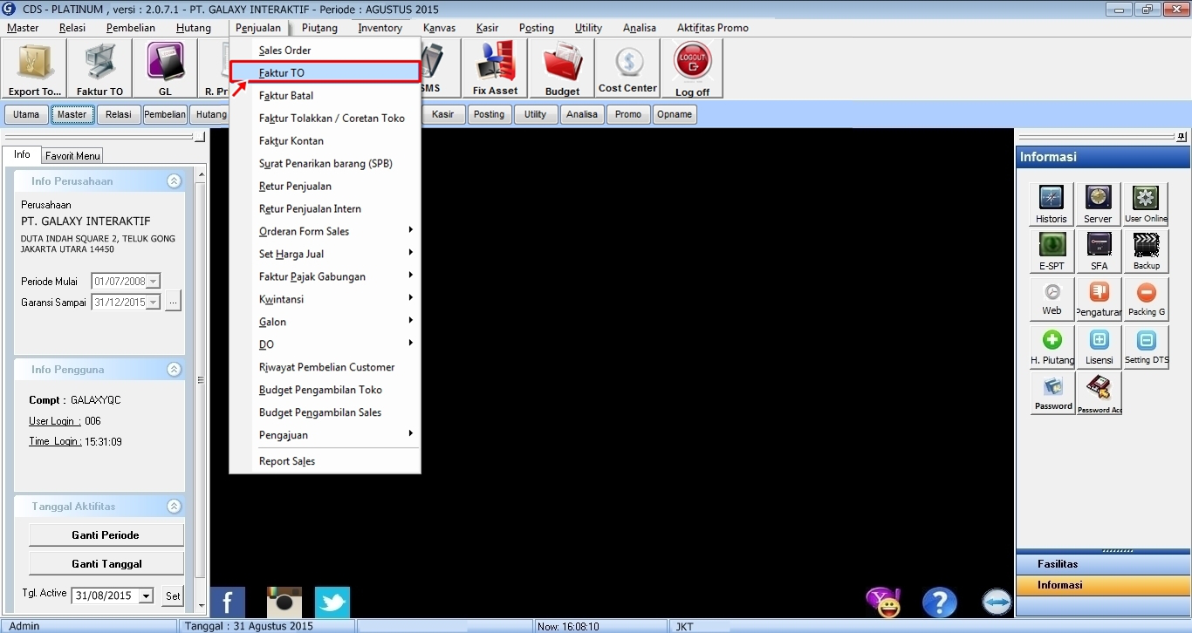Image resolution: width=1192 pixels, height=633 pixels.
Task: Click the Twitter icon at bottom
Action: coord(332,602)
